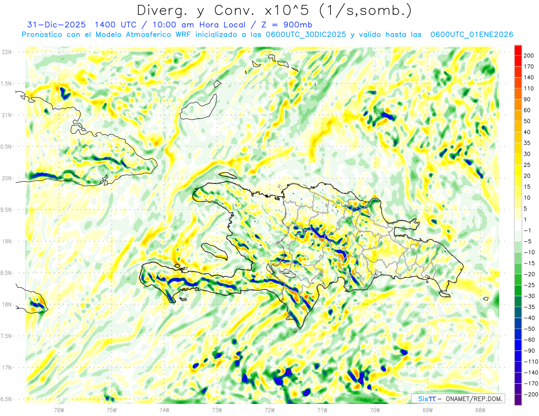Click the '-200' colorbar value

pos(531,394)
